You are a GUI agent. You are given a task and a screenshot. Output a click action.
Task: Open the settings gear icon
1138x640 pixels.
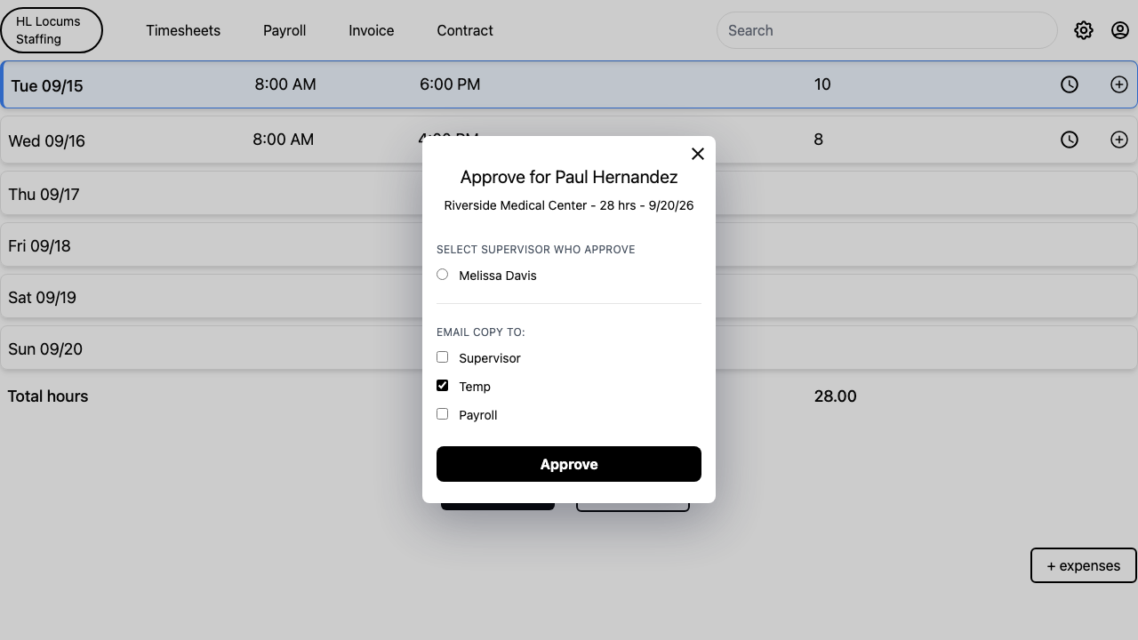[1083, 30]
